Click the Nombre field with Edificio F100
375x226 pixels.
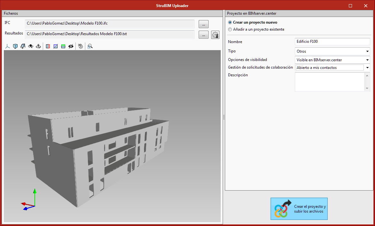[333, 41]
